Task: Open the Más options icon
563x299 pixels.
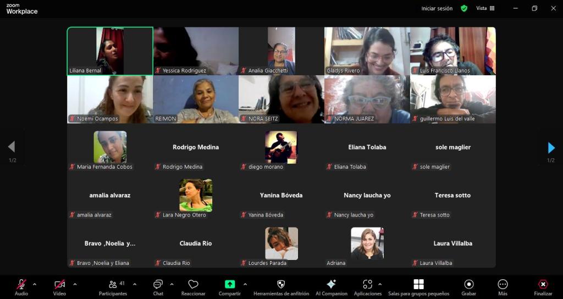Action: (503, 284)
